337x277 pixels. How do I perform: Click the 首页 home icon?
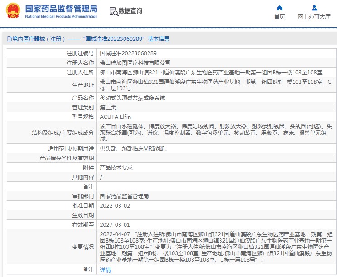tap(279, 8)
